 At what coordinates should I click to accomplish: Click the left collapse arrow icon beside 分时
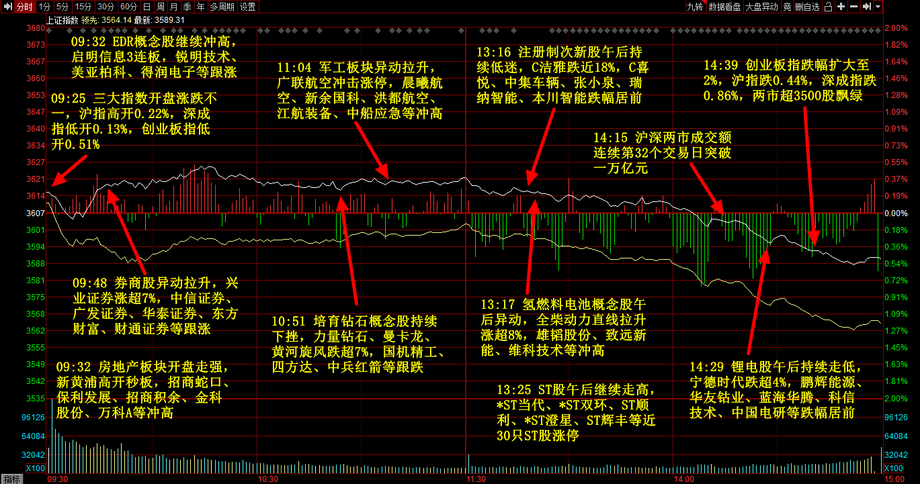[7, 7]
